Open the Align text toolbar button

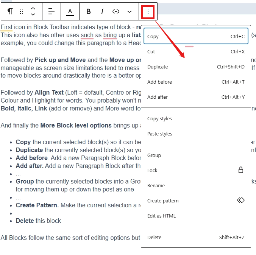point(52,11)
